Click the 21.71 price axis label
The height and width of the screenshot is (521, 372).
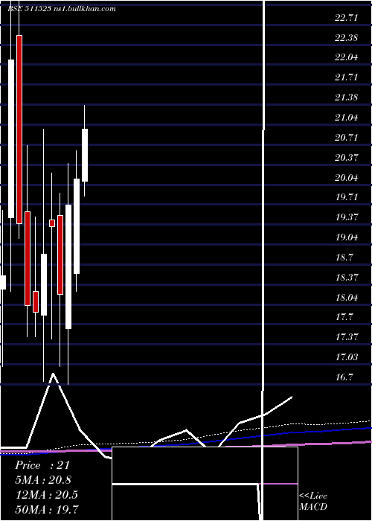point(347,77)
